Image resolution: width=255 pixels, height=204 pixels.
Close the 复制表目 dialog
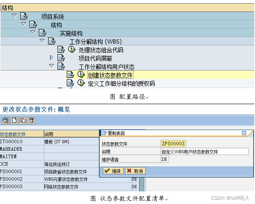tap(244, 133)
